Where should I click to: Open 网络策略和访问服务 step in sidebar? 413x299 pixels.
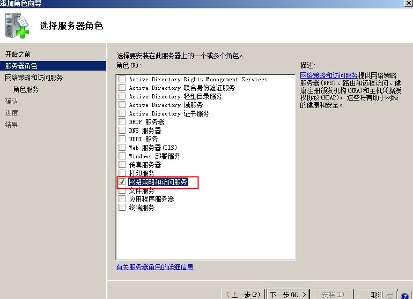point(34,78)
